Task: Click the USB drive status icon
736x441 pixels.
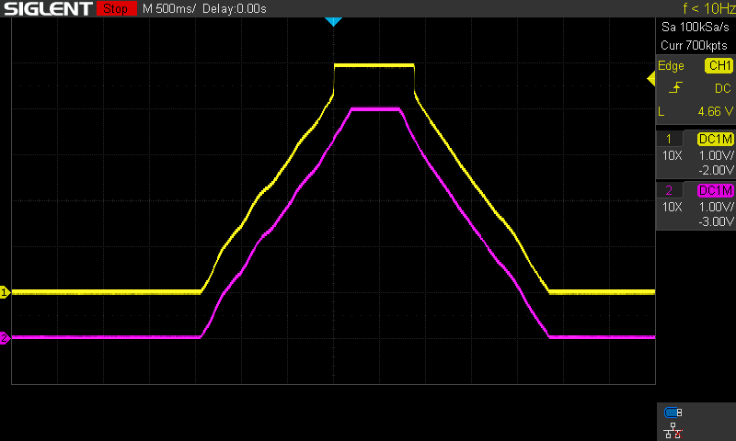Action: [672, 413]
